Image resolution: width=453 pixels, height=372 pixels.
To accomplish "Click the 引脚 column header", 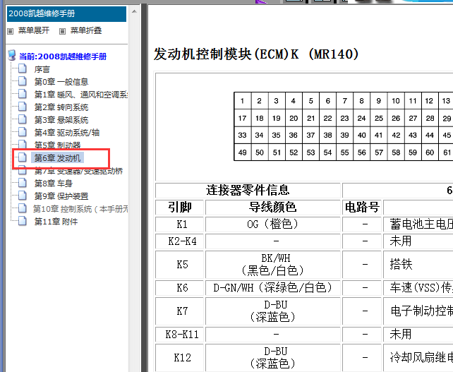I will 180,207.
